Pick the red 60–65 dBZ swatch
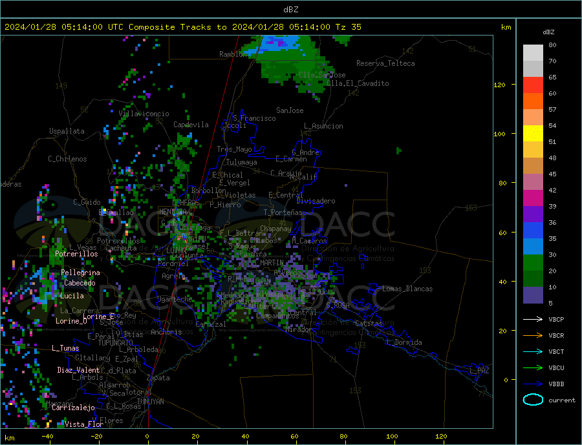582x445 pixels. pyautogui.click(x=533, y=85)
